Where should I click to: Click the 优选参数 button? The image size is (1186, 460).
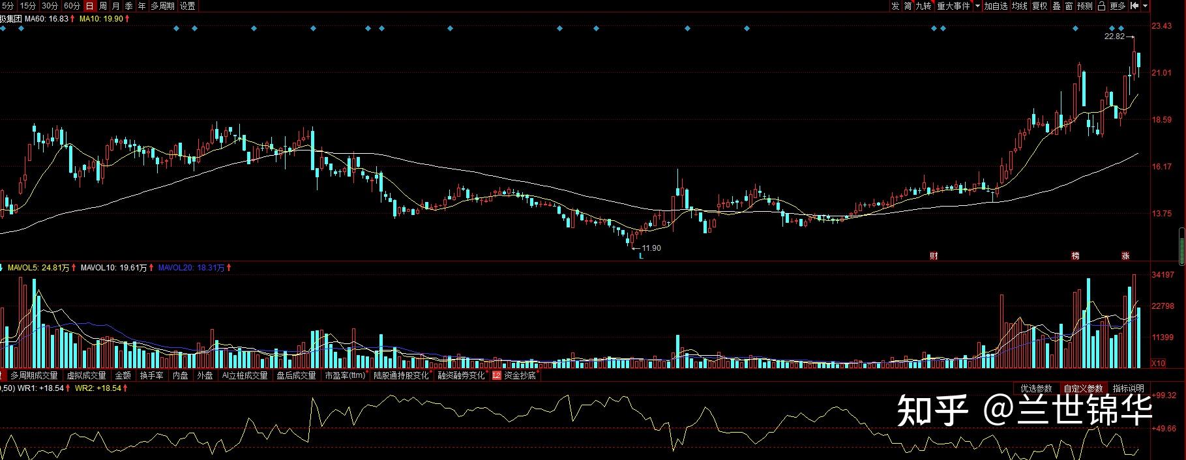click(x=1036, y=388)
